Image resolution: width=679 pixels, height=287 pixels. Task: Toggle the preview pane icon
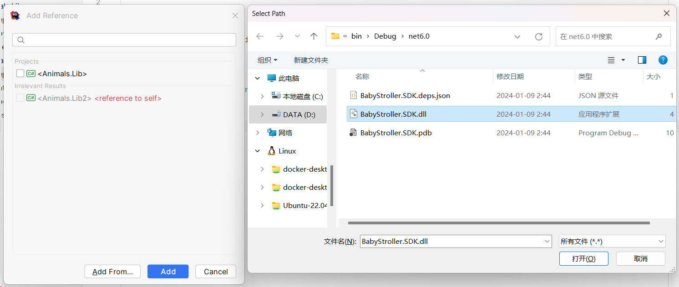pos(642,60)
